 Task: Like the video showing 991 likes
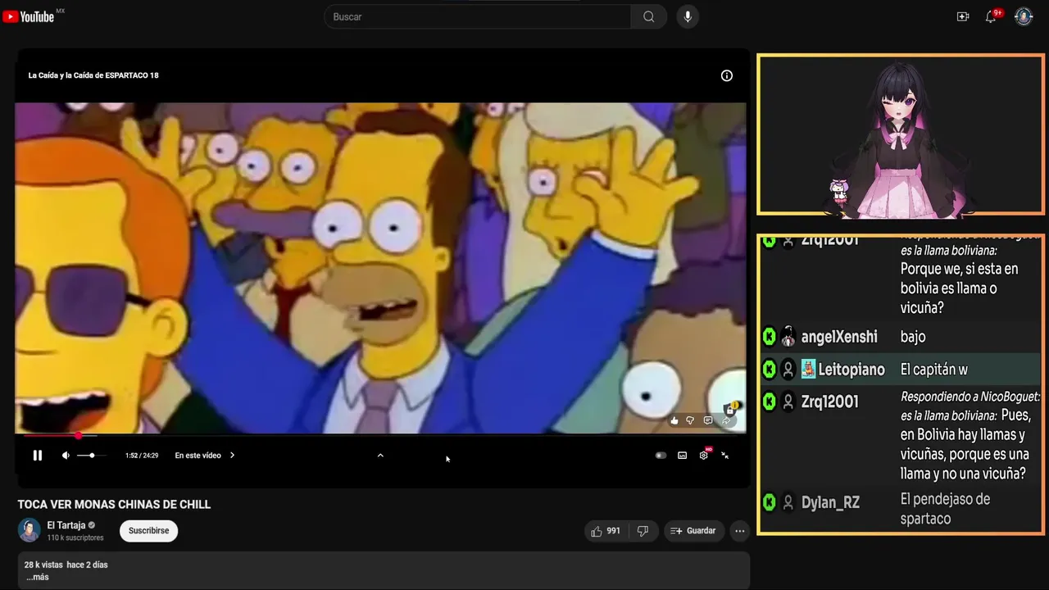coord(606,531)
